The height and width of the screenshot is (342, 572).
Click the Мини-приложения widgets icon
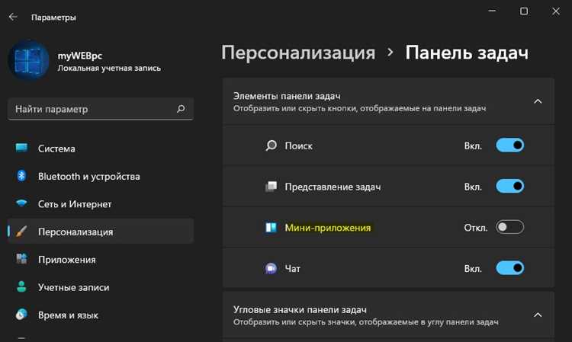271,227
